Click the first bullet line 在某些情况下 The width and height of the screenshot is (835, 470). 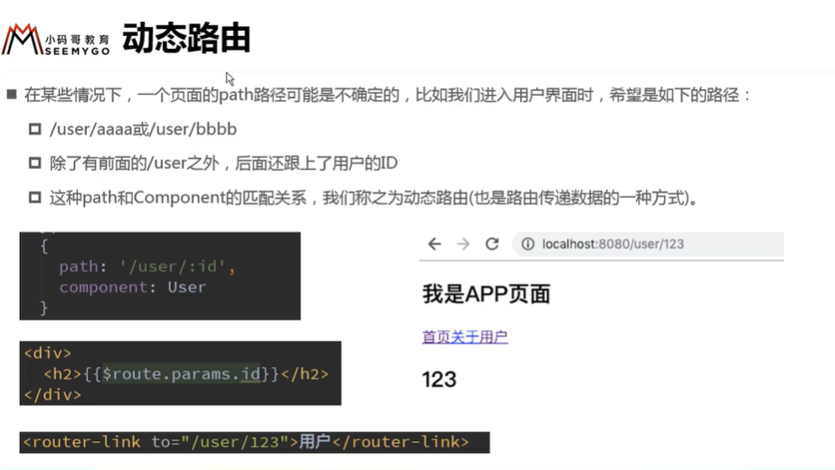(x=387, y=95)
